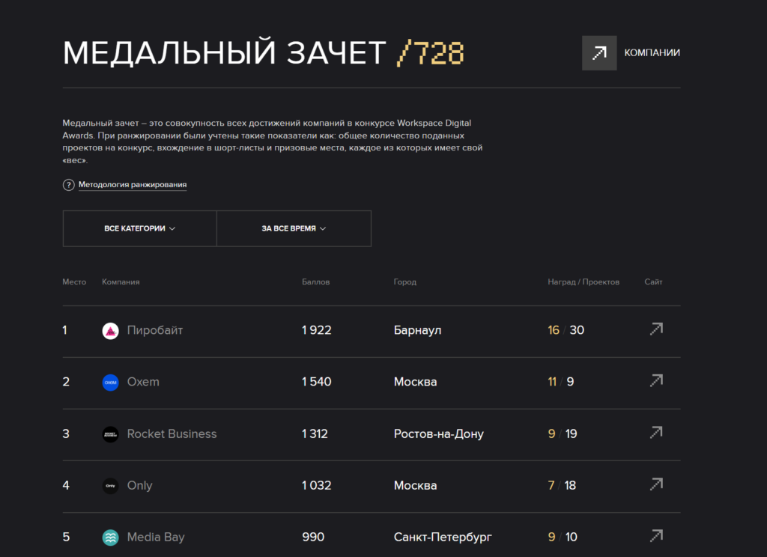Click the Only black logo
The height and width of the screenshot is (557, 767).
(111, 486)
